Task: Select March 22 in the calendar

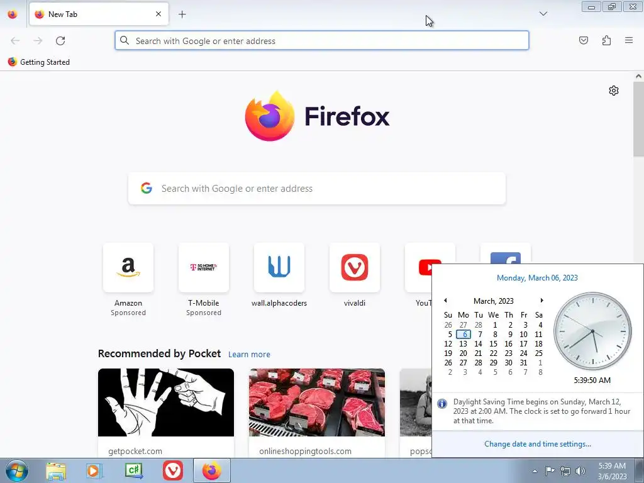Action: [493, 353]
